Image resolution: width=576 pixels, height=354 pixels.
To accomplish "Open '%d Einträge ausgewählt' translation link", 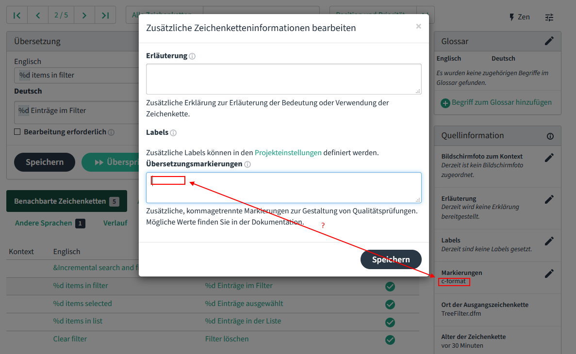I will tap(244, 303).
